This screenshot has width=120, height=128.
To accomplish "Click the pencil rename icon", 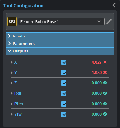I will point(109,21).
